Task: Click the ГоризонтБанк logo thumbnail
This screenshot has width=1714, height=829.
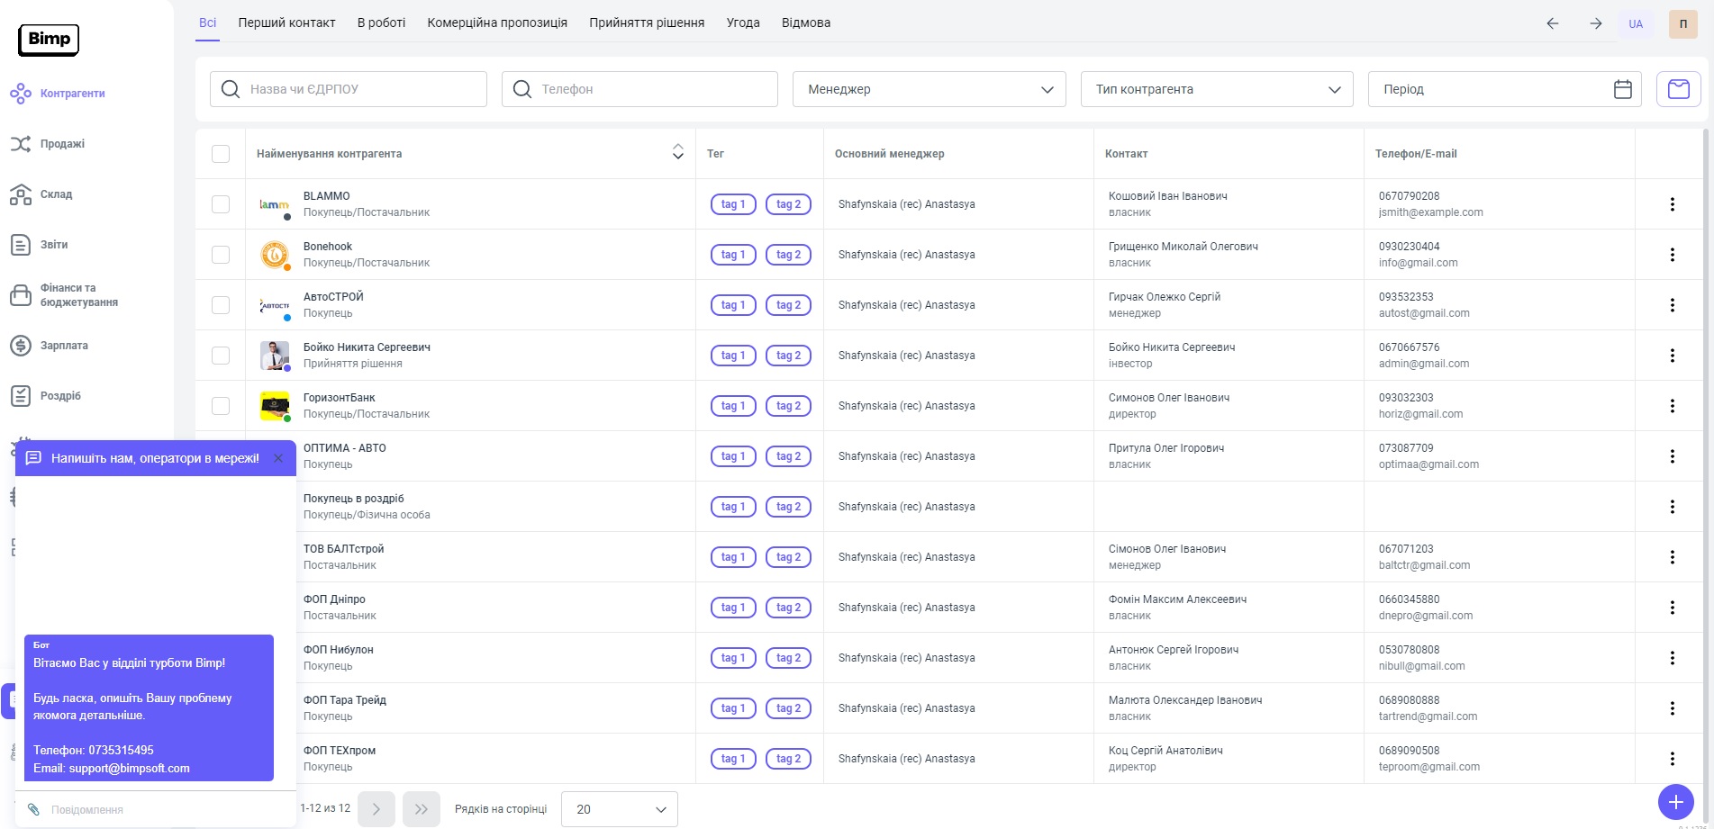Action: point(275,406)
